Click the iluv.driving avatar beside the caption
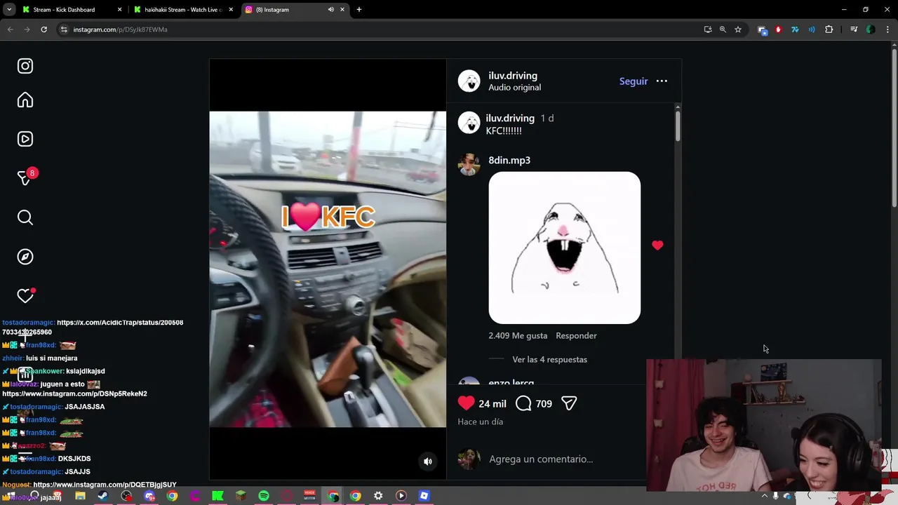The height and width of the screenshot is (505, 898). tap(469, 123)
